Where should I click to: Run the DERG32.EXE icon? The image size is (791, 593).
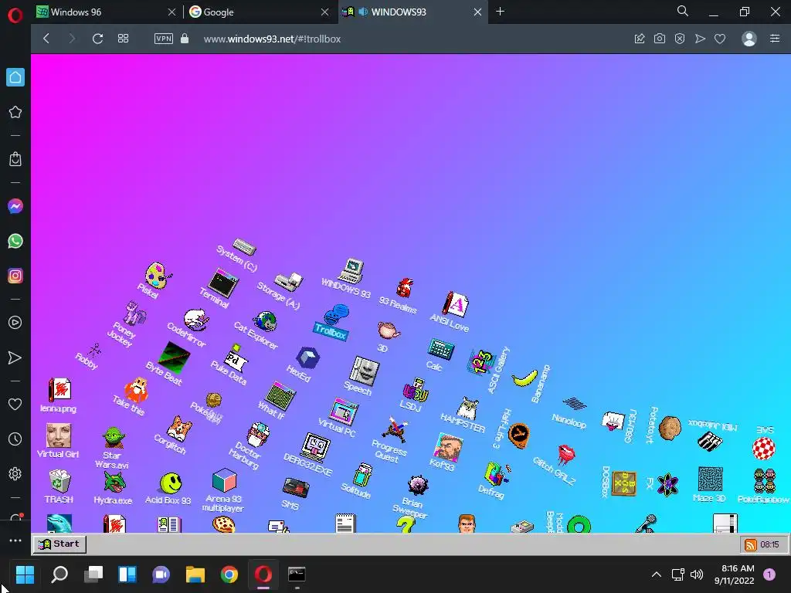pos(315,447)
